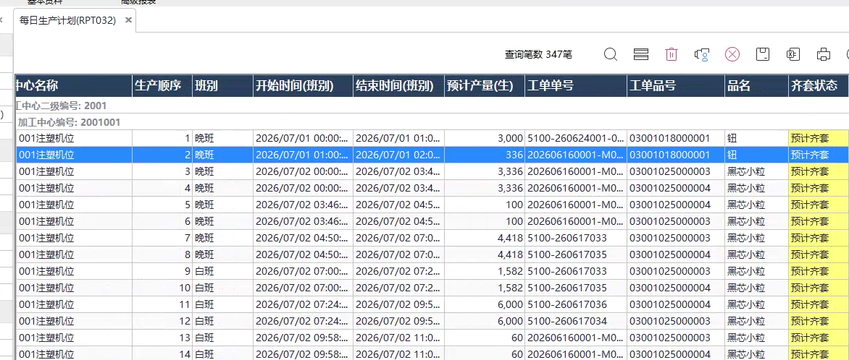Click the 开始时间(班别) column header
Image resolution: width=849 pixels, height=360 pixels.
303,85
